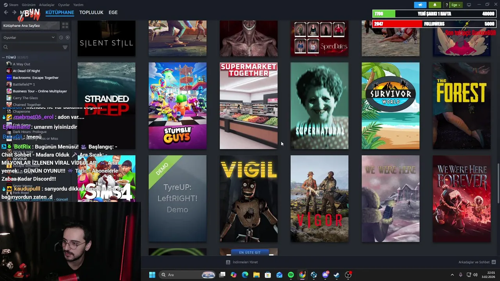This screenshot has height=281, width=500.
Task: Open Kütüphane Ana Sayfası
Action: click(30, 25)
